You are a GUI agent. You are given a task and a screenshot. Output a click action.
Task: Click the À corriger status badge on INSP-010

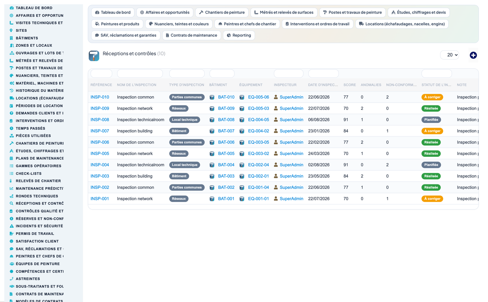[x=432, y=97]
